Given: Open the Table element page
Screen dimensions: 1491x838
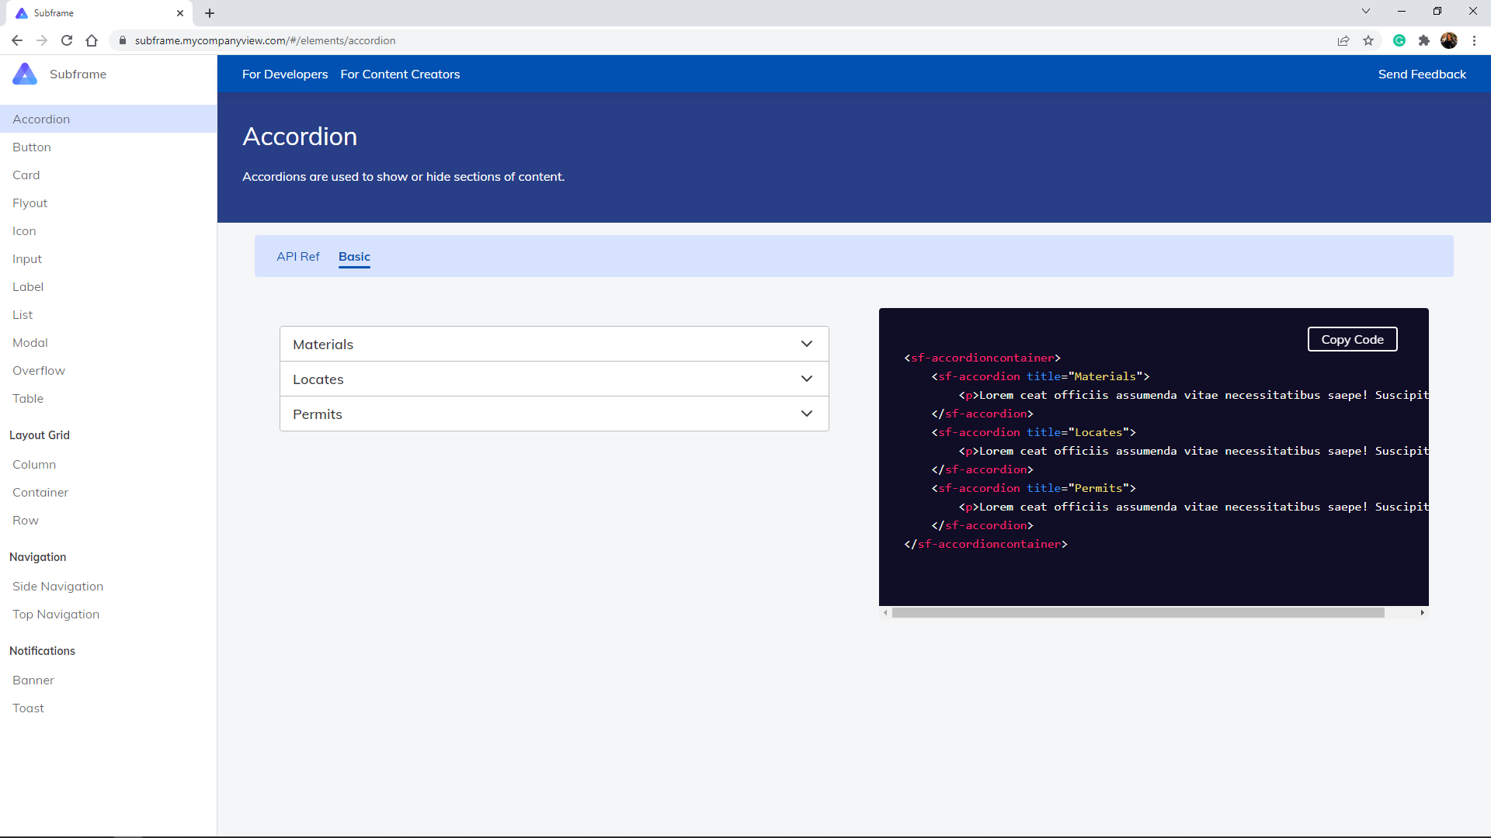Looking at the screenshot, I should pyautogui.click(x=28, y=399).
